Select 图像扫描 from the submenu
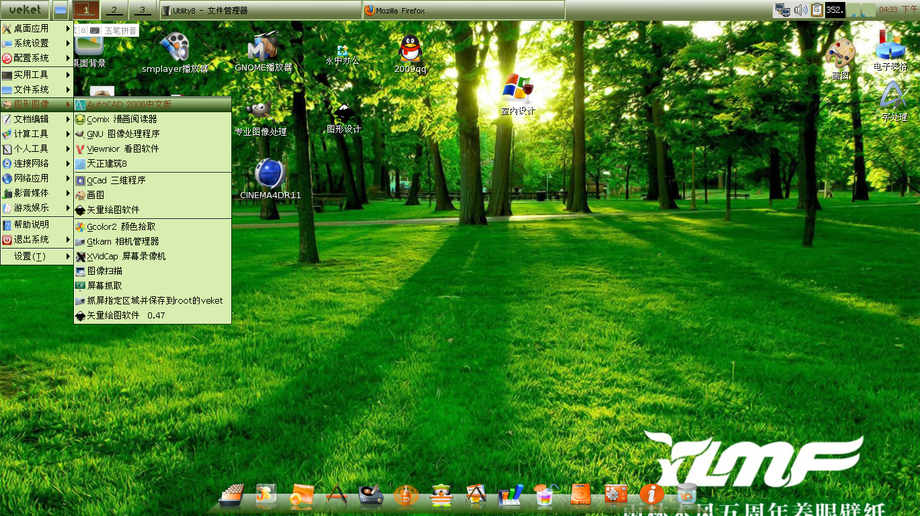Image resolution: width=920 pixels, height=516 pixels. tap(153, 271)
